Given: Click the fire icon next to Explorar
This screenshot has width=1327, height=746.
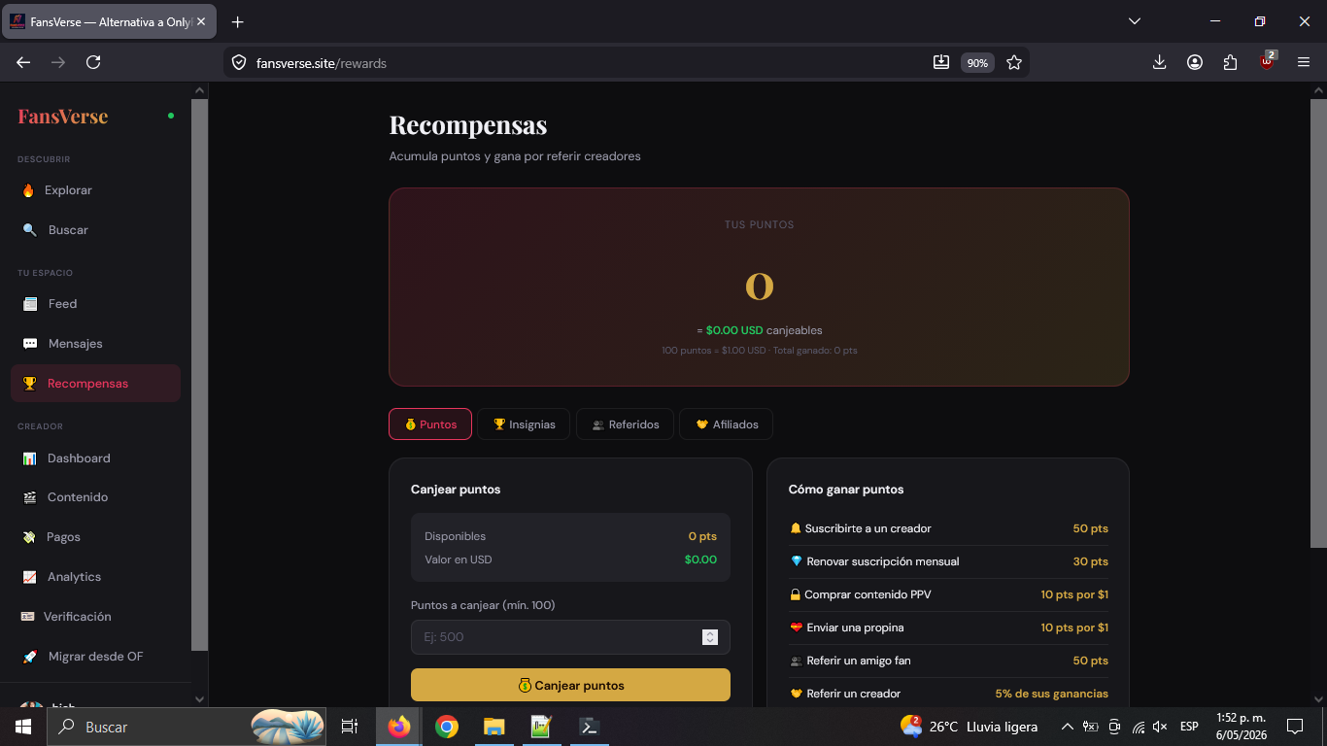Looking at the screenshot, I should (x=28, y=190).
